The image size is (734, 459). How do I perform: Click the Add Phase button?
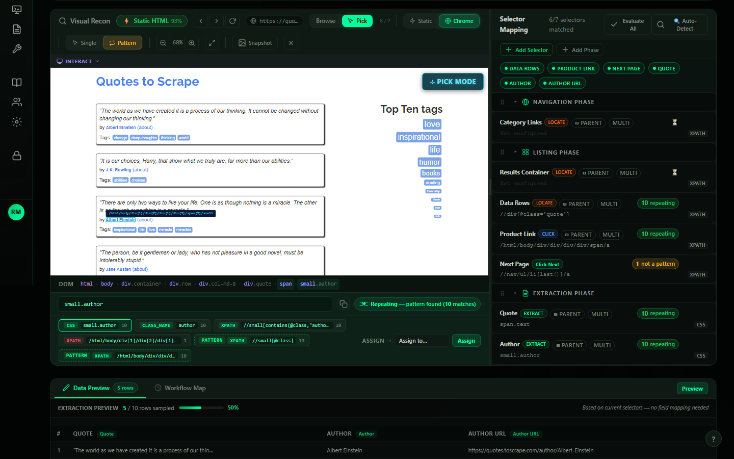click(x=580, y=50)
